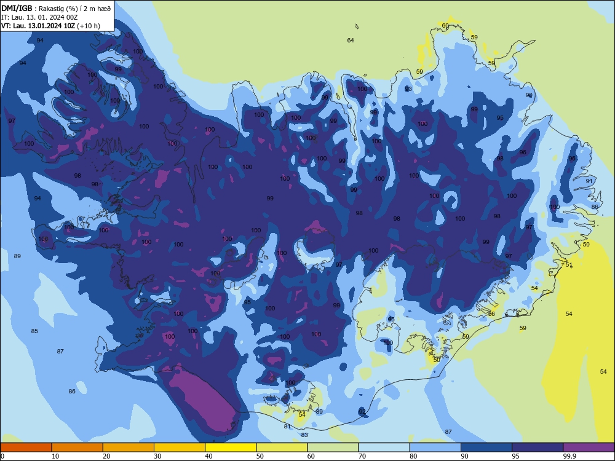Click the '83' humidity value at the bottom
This screenshot has width=615, height=461.
click(x=305, y=435)
